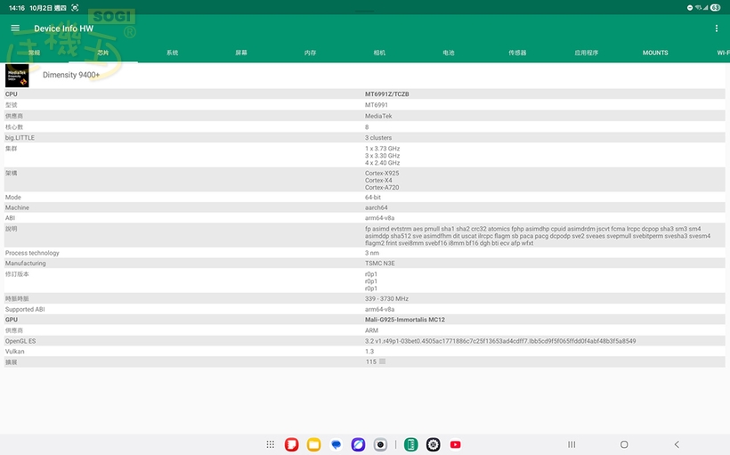
Task: Open green Device Info HW taskbar icon
Action: click(410, 444)
